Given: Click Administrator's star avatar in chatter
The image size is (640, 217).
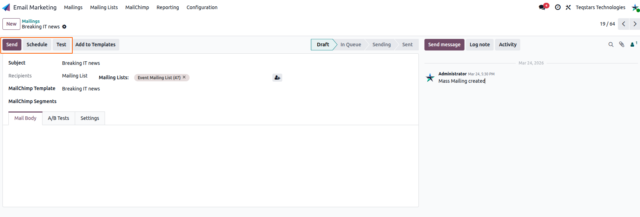Looking at the screenshot, I should (x=430, y=77).
